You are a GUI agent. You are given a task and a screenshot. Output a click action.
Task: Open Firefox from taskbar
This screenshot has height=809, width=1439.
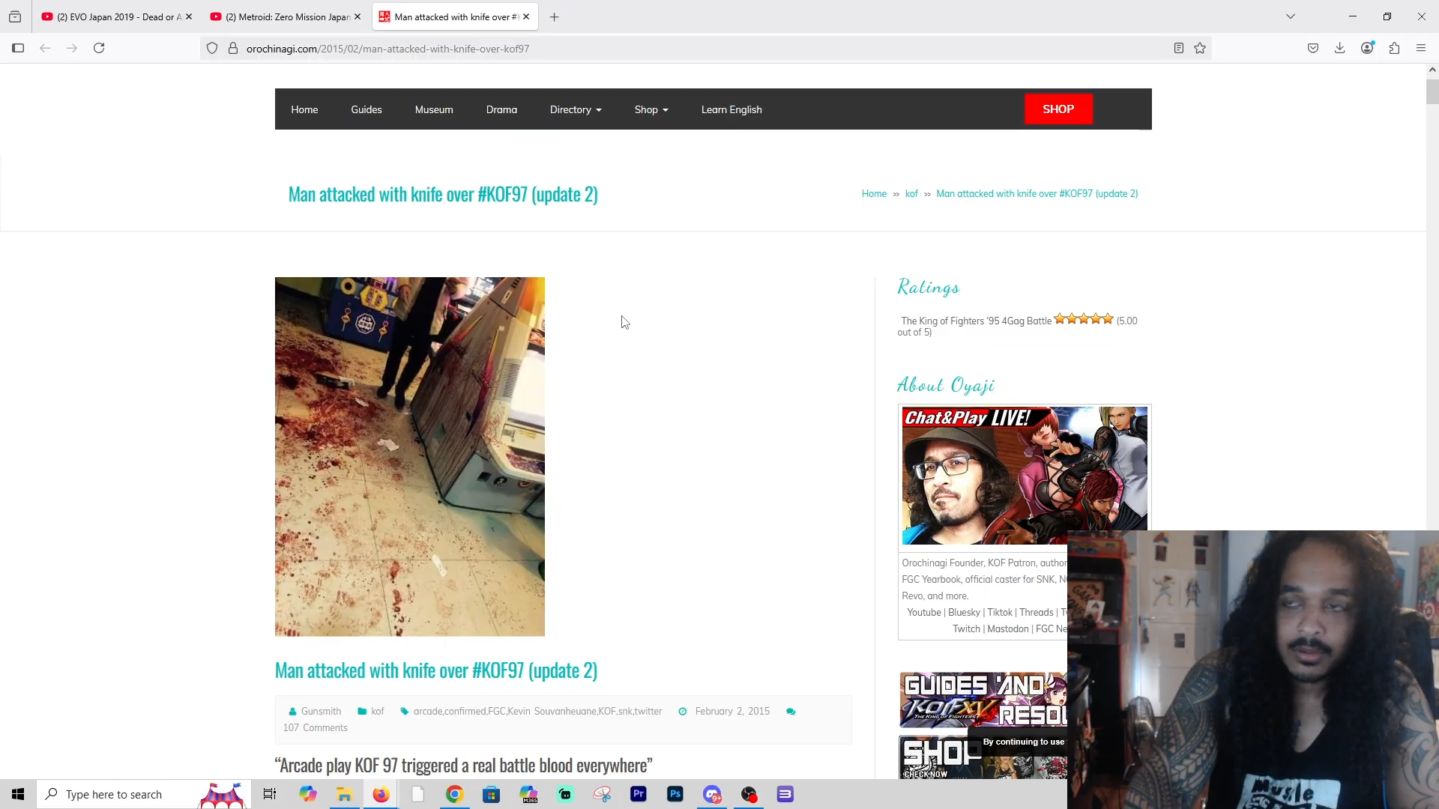pyautogui.click(x=381, y=794)
